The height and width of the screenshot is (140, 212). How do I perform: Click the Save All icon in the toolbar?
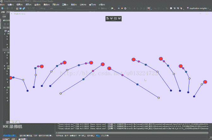point(24,8)
